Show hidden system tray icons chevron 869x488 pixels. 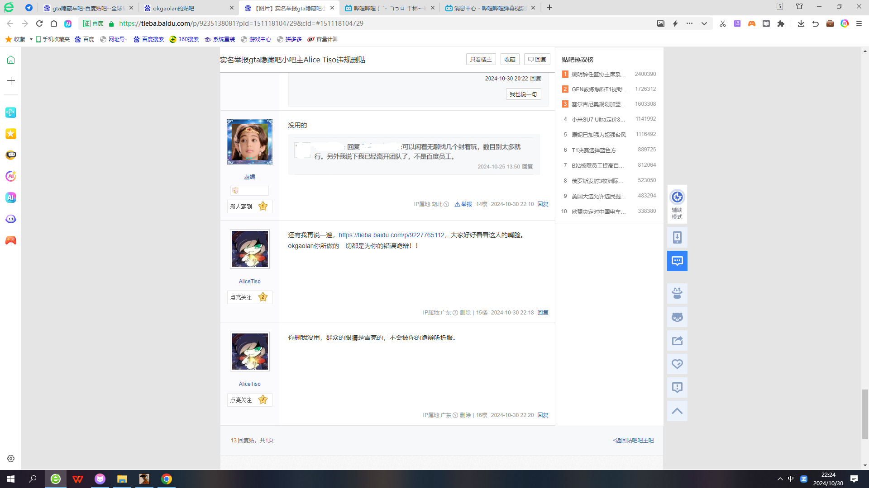point(780,479)
